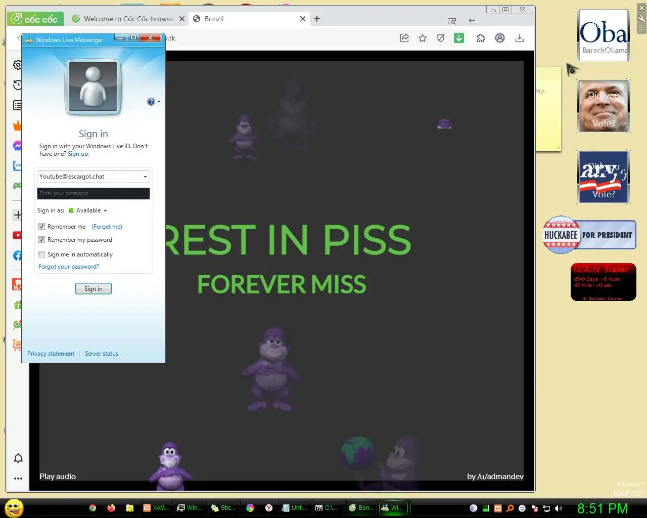Click the Barack Obama desktop gadget
The image size is (647, 518).
[604, 35]
